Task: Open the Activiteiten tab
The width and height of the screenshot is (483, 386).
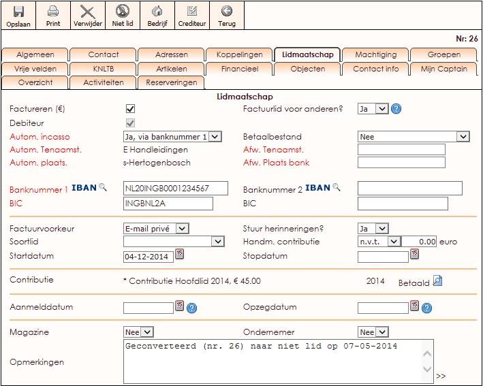Action: (103, 82)
